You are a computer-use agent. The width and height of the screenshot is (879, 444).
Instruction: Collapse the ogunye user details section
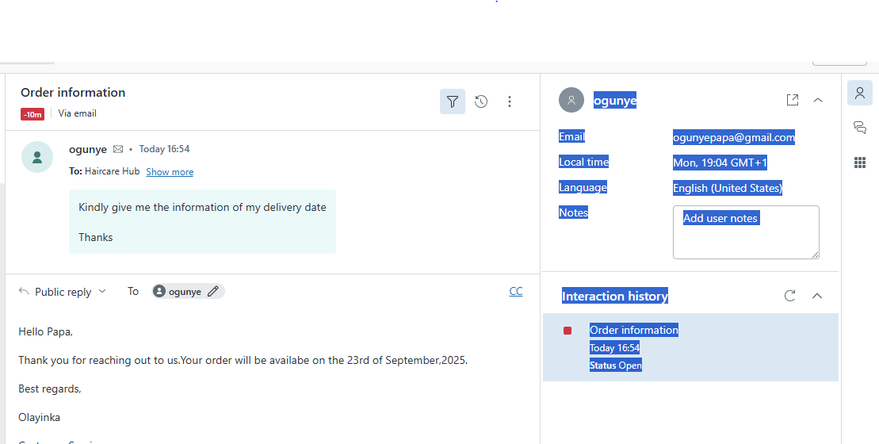[x=818, y=100]
